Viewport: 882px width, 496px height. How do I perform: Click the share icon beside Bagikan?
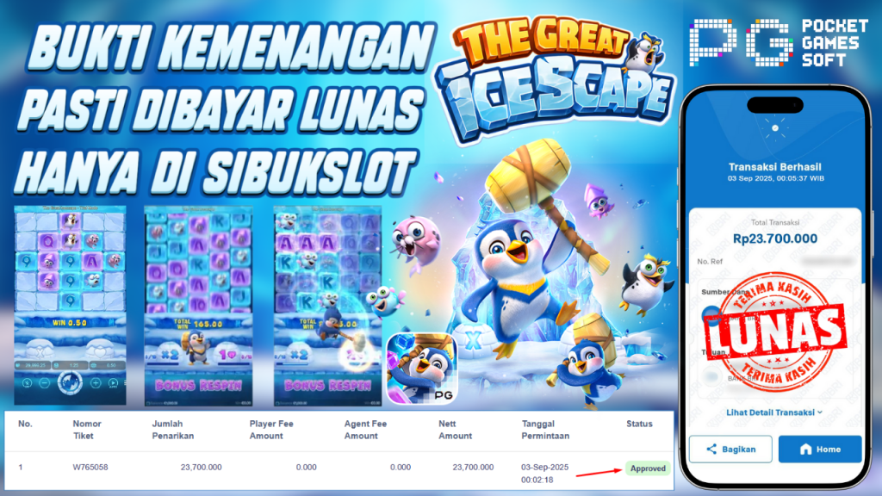(x=711, y=449)
